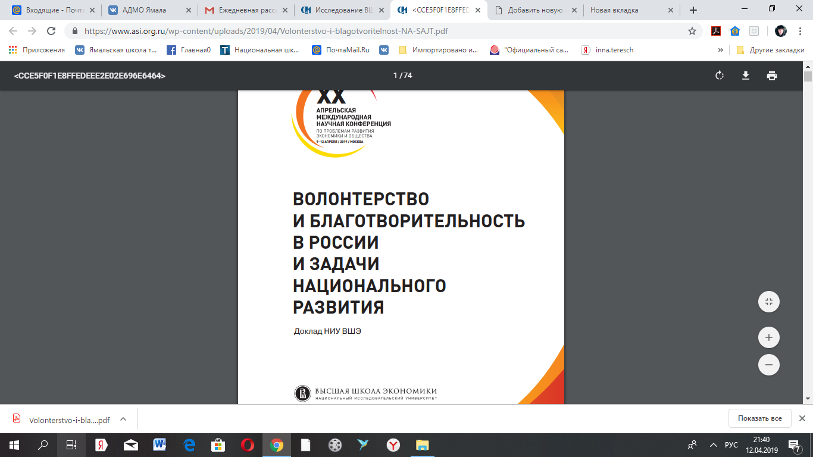Expand options for downloaded Volonterstvo PDF
This screenshot has height=457, width=813.
coord(123,419)
